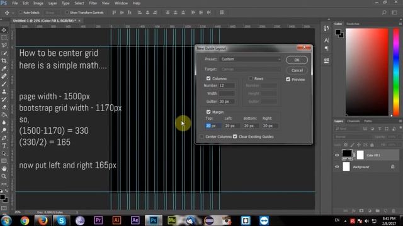The image size is (403, 226).
Task: Open the Color panel options menu
Action: pyautogui.click(x=400, y=24)
